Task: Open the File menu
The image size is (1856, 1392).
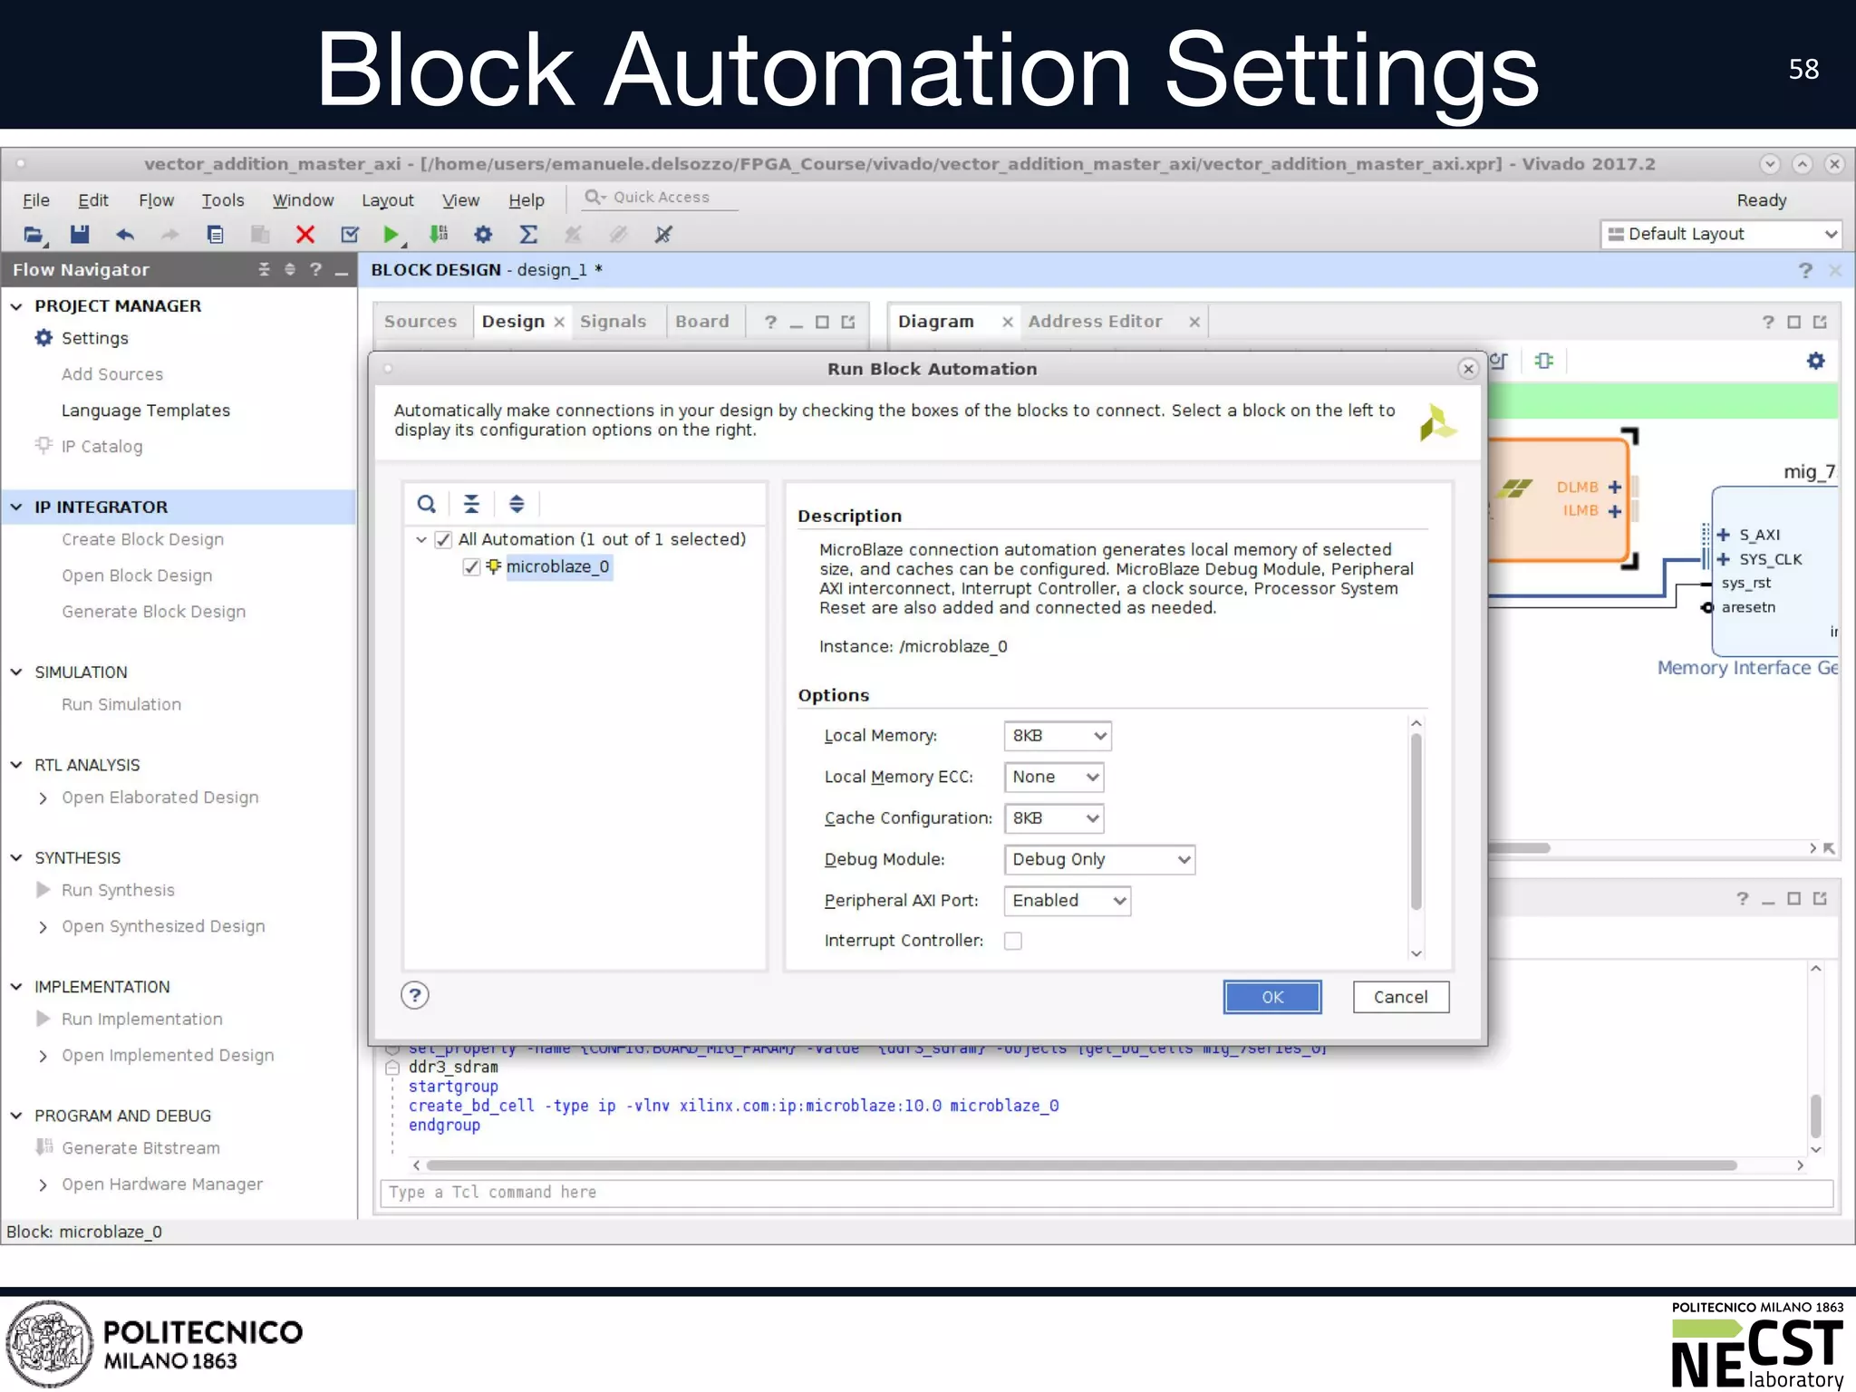Action: pos(35,200)
